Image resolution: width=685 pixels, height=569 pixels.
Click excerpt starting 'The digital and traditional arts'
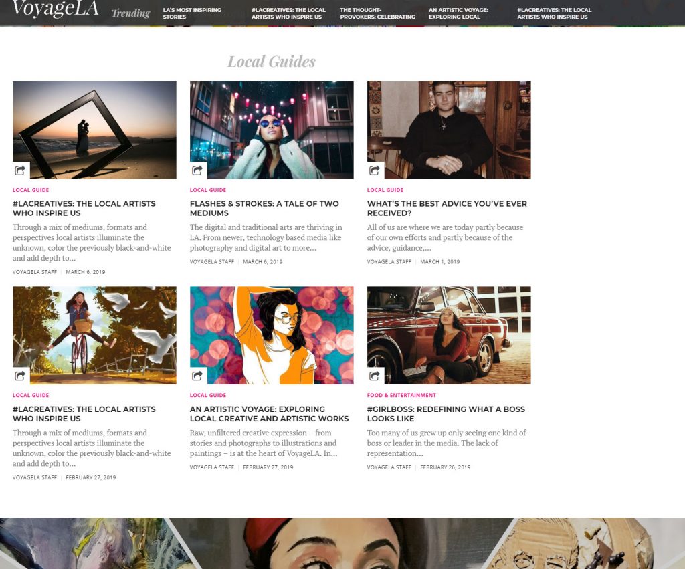pos(266,237)
